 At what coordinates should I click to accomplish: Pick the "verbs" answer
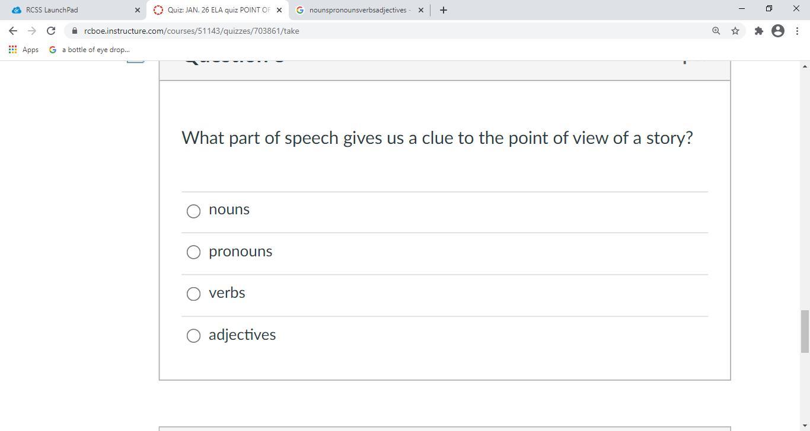(193, 294)
